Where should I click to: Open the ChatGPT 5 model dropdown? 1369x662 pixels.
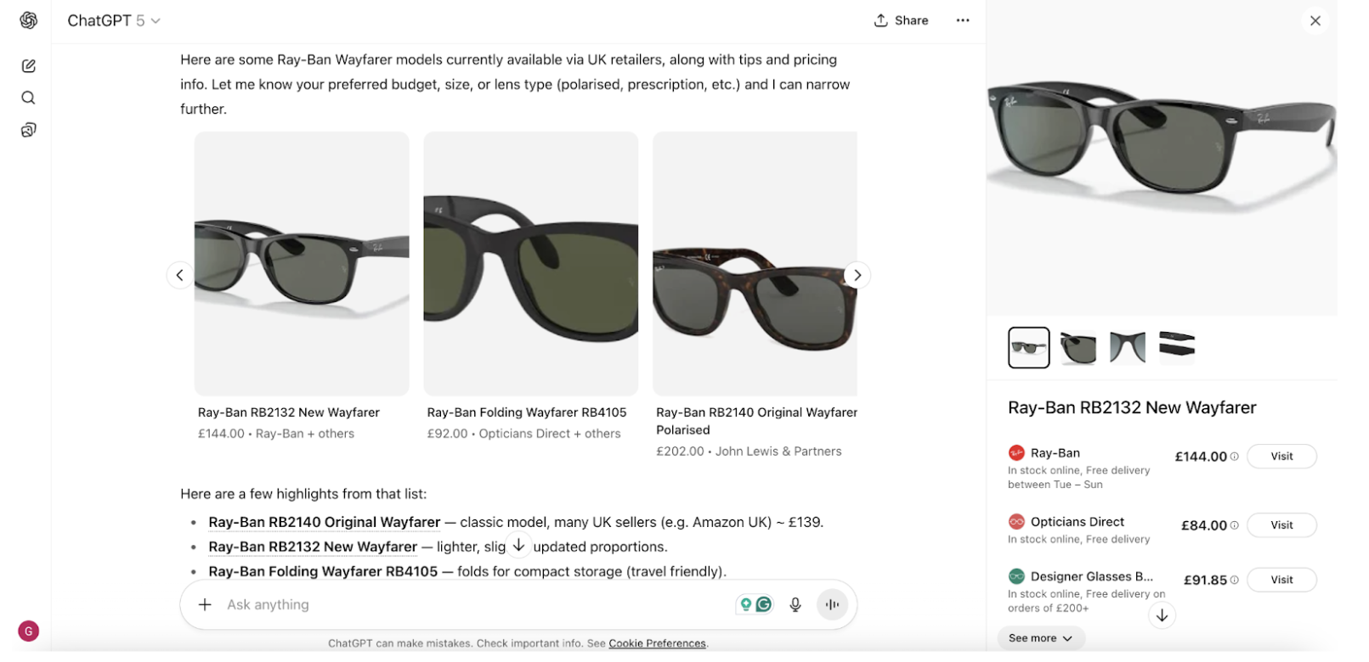click(x=114, y=20)
